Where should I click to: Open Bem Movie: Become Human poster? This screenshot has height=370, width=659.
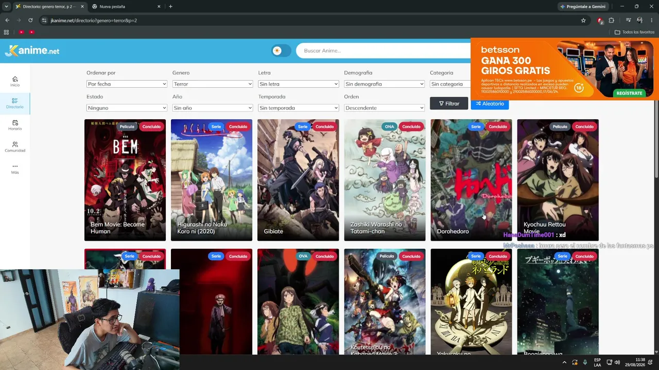(125, 180)
